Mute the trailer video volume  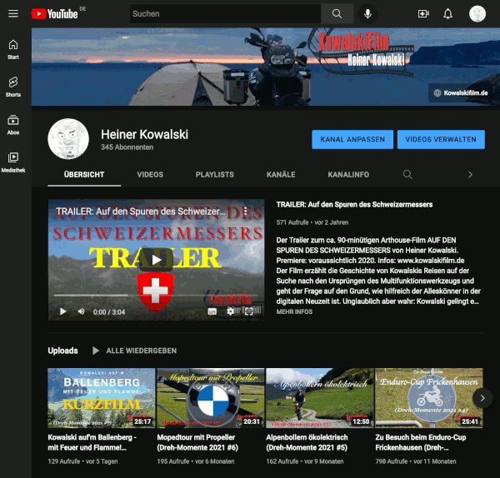pyautogui.click(x=82, y=311)
